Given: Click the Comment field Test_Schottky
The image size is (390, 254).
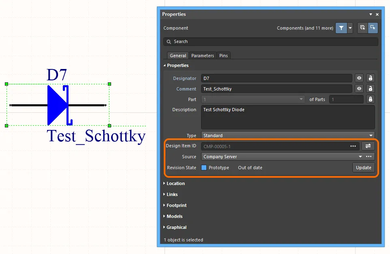Looking at the screenshot, I should click(x=276, y=89).
